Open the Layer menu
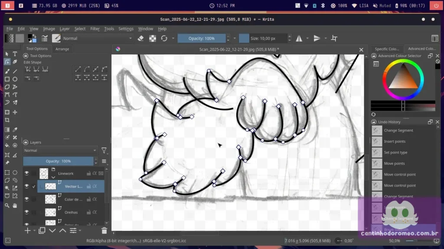 pos(65,29)
